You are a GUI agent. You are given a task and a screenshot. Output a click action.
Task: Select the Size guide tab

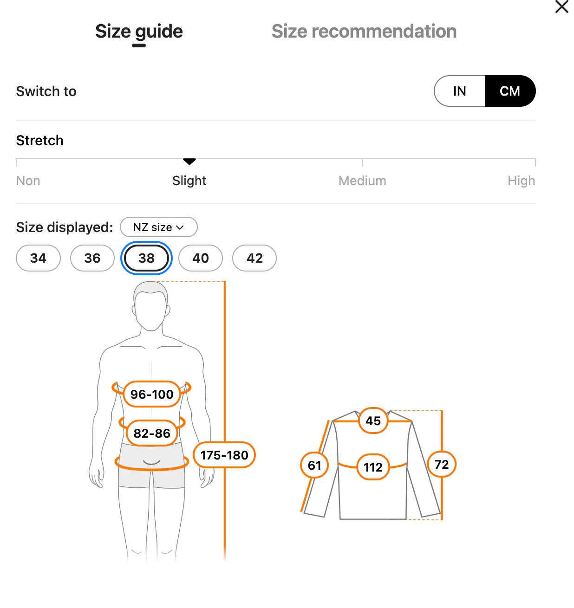tap(139, 32)
